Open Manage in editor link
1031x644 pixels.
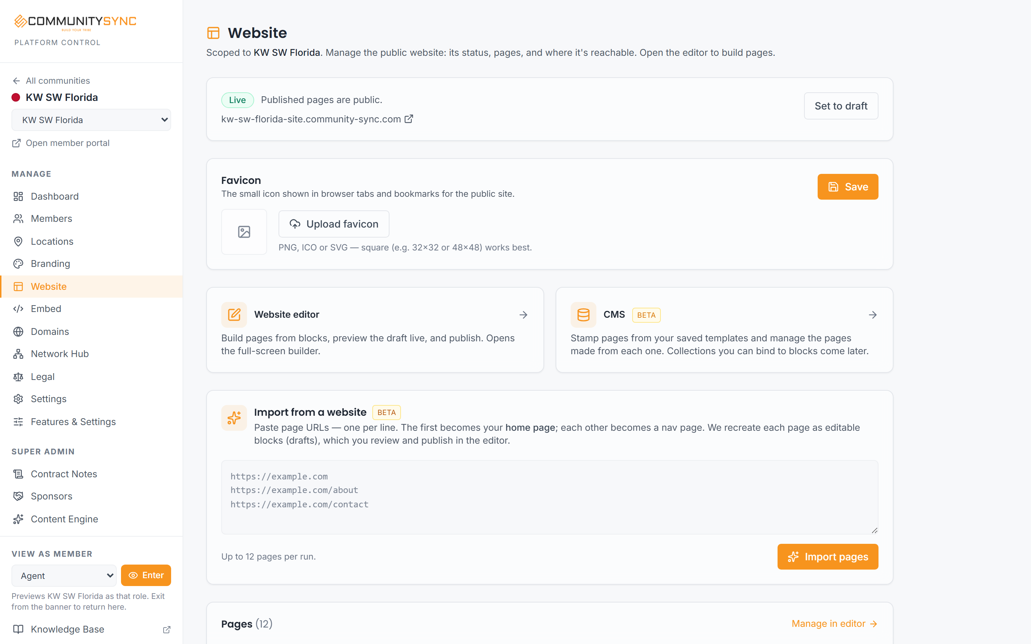[x=834, y=624]
